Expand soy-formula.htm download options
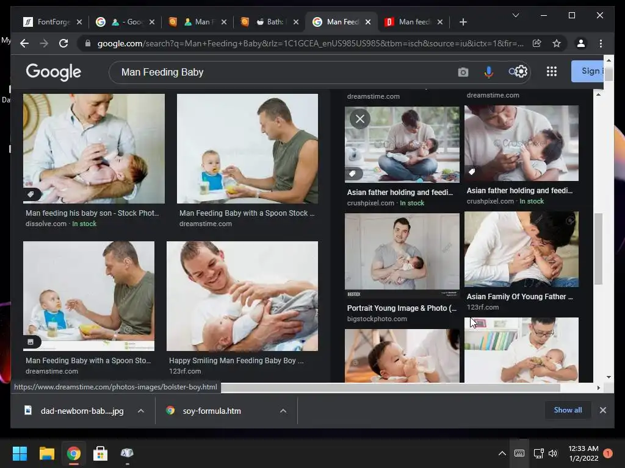The width and height of the screenshot is (625, 468). point(283,411)
